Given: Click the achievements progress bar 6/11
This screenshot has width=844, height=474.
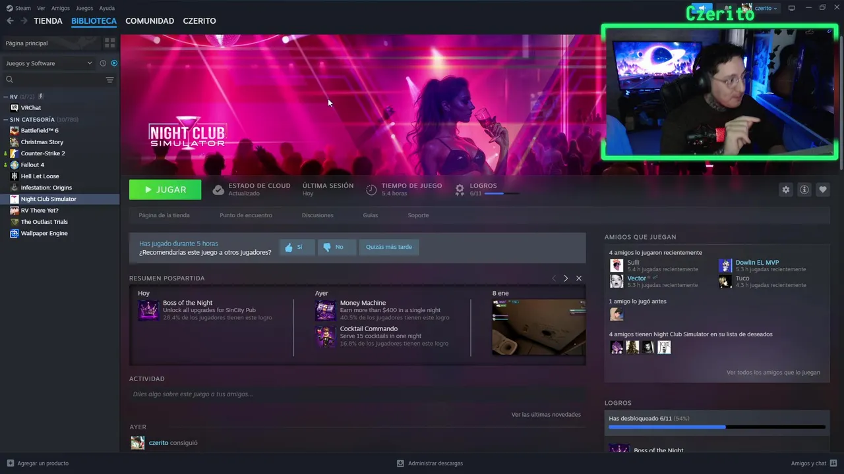Looking at the screenshot, I should [x=717, y=427].
